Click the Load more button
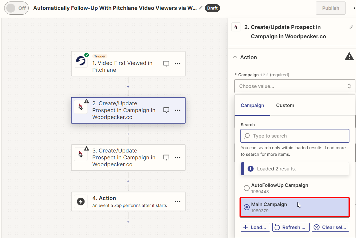356x238 pixels. click(x=255, y=227)
